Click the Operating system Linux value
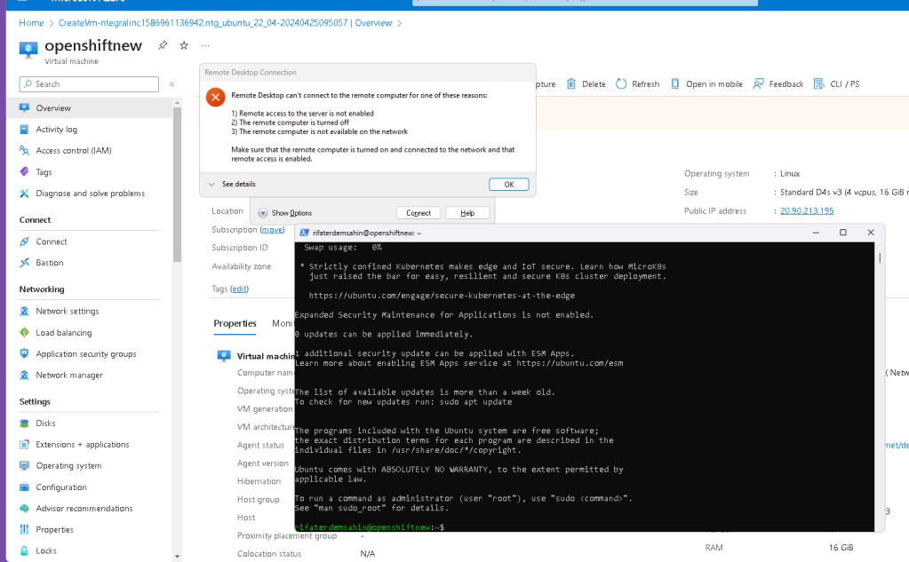The width and height of the screenshot is (909, 562). 790,173
